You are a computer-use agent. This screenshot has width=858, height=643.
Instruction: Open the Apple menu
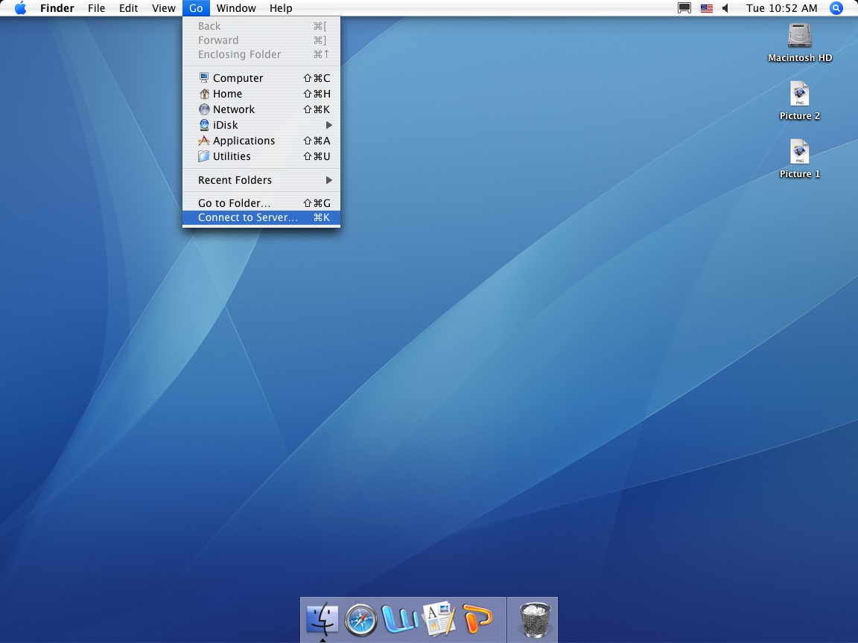(20, 8)
